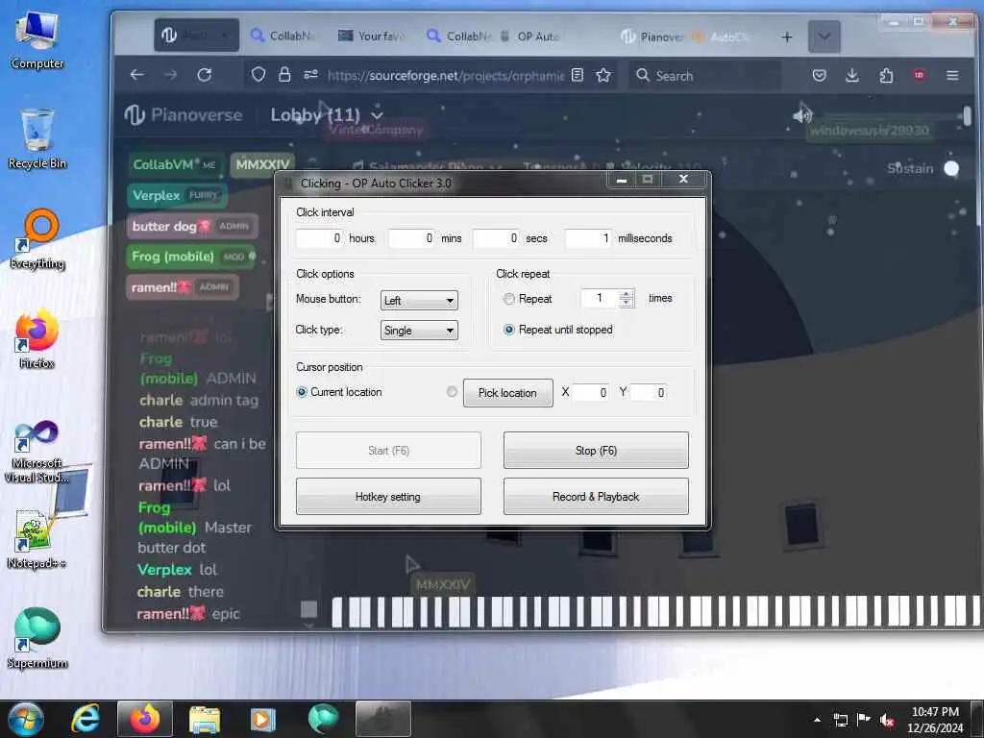984x738 pixels.
Task: Reload the page in Firefox
Action: pos(204,75)
